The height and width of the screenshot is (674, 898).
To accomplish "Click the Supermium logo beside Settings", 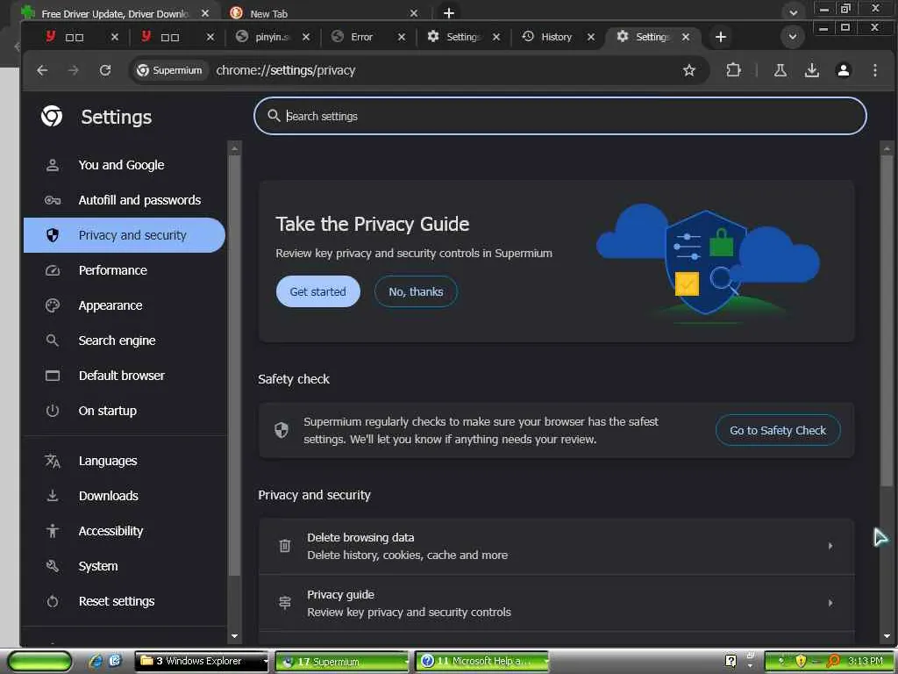I will (52, 117).
